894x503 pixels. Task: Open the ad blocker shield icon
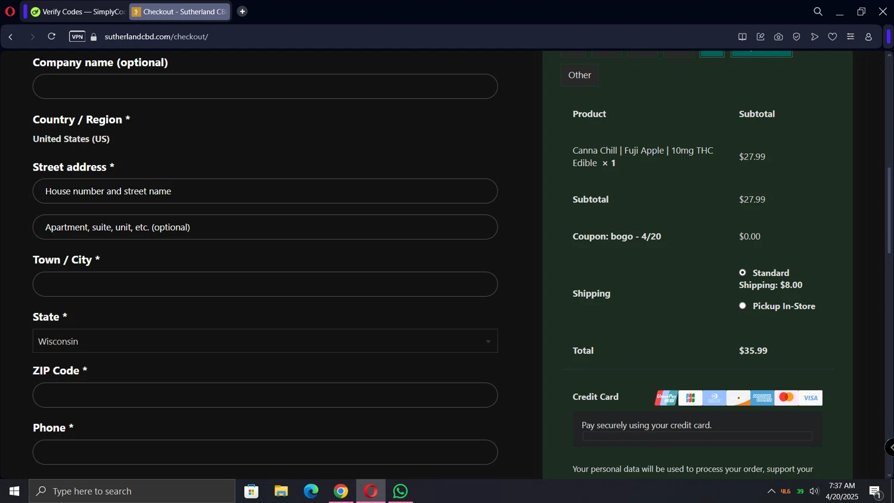[x=796, y=37]
